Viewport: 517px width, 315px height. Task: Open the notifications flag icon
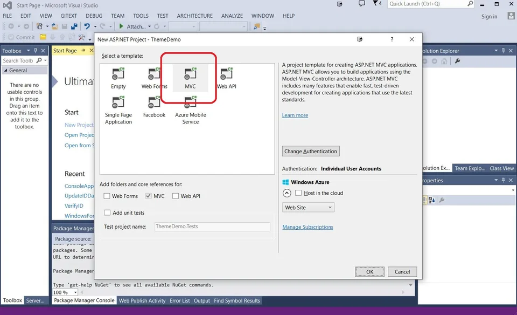375,3
